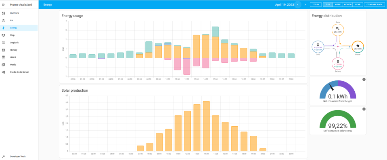Jump to Today
Screen dimensions: 387x160
(x=316, y=5)
